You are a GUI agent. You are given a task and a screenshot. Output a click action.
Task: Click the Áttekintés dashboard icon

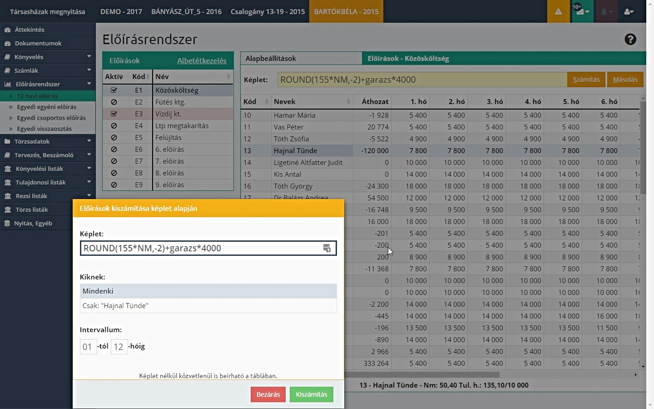click(x=7, y=30)
